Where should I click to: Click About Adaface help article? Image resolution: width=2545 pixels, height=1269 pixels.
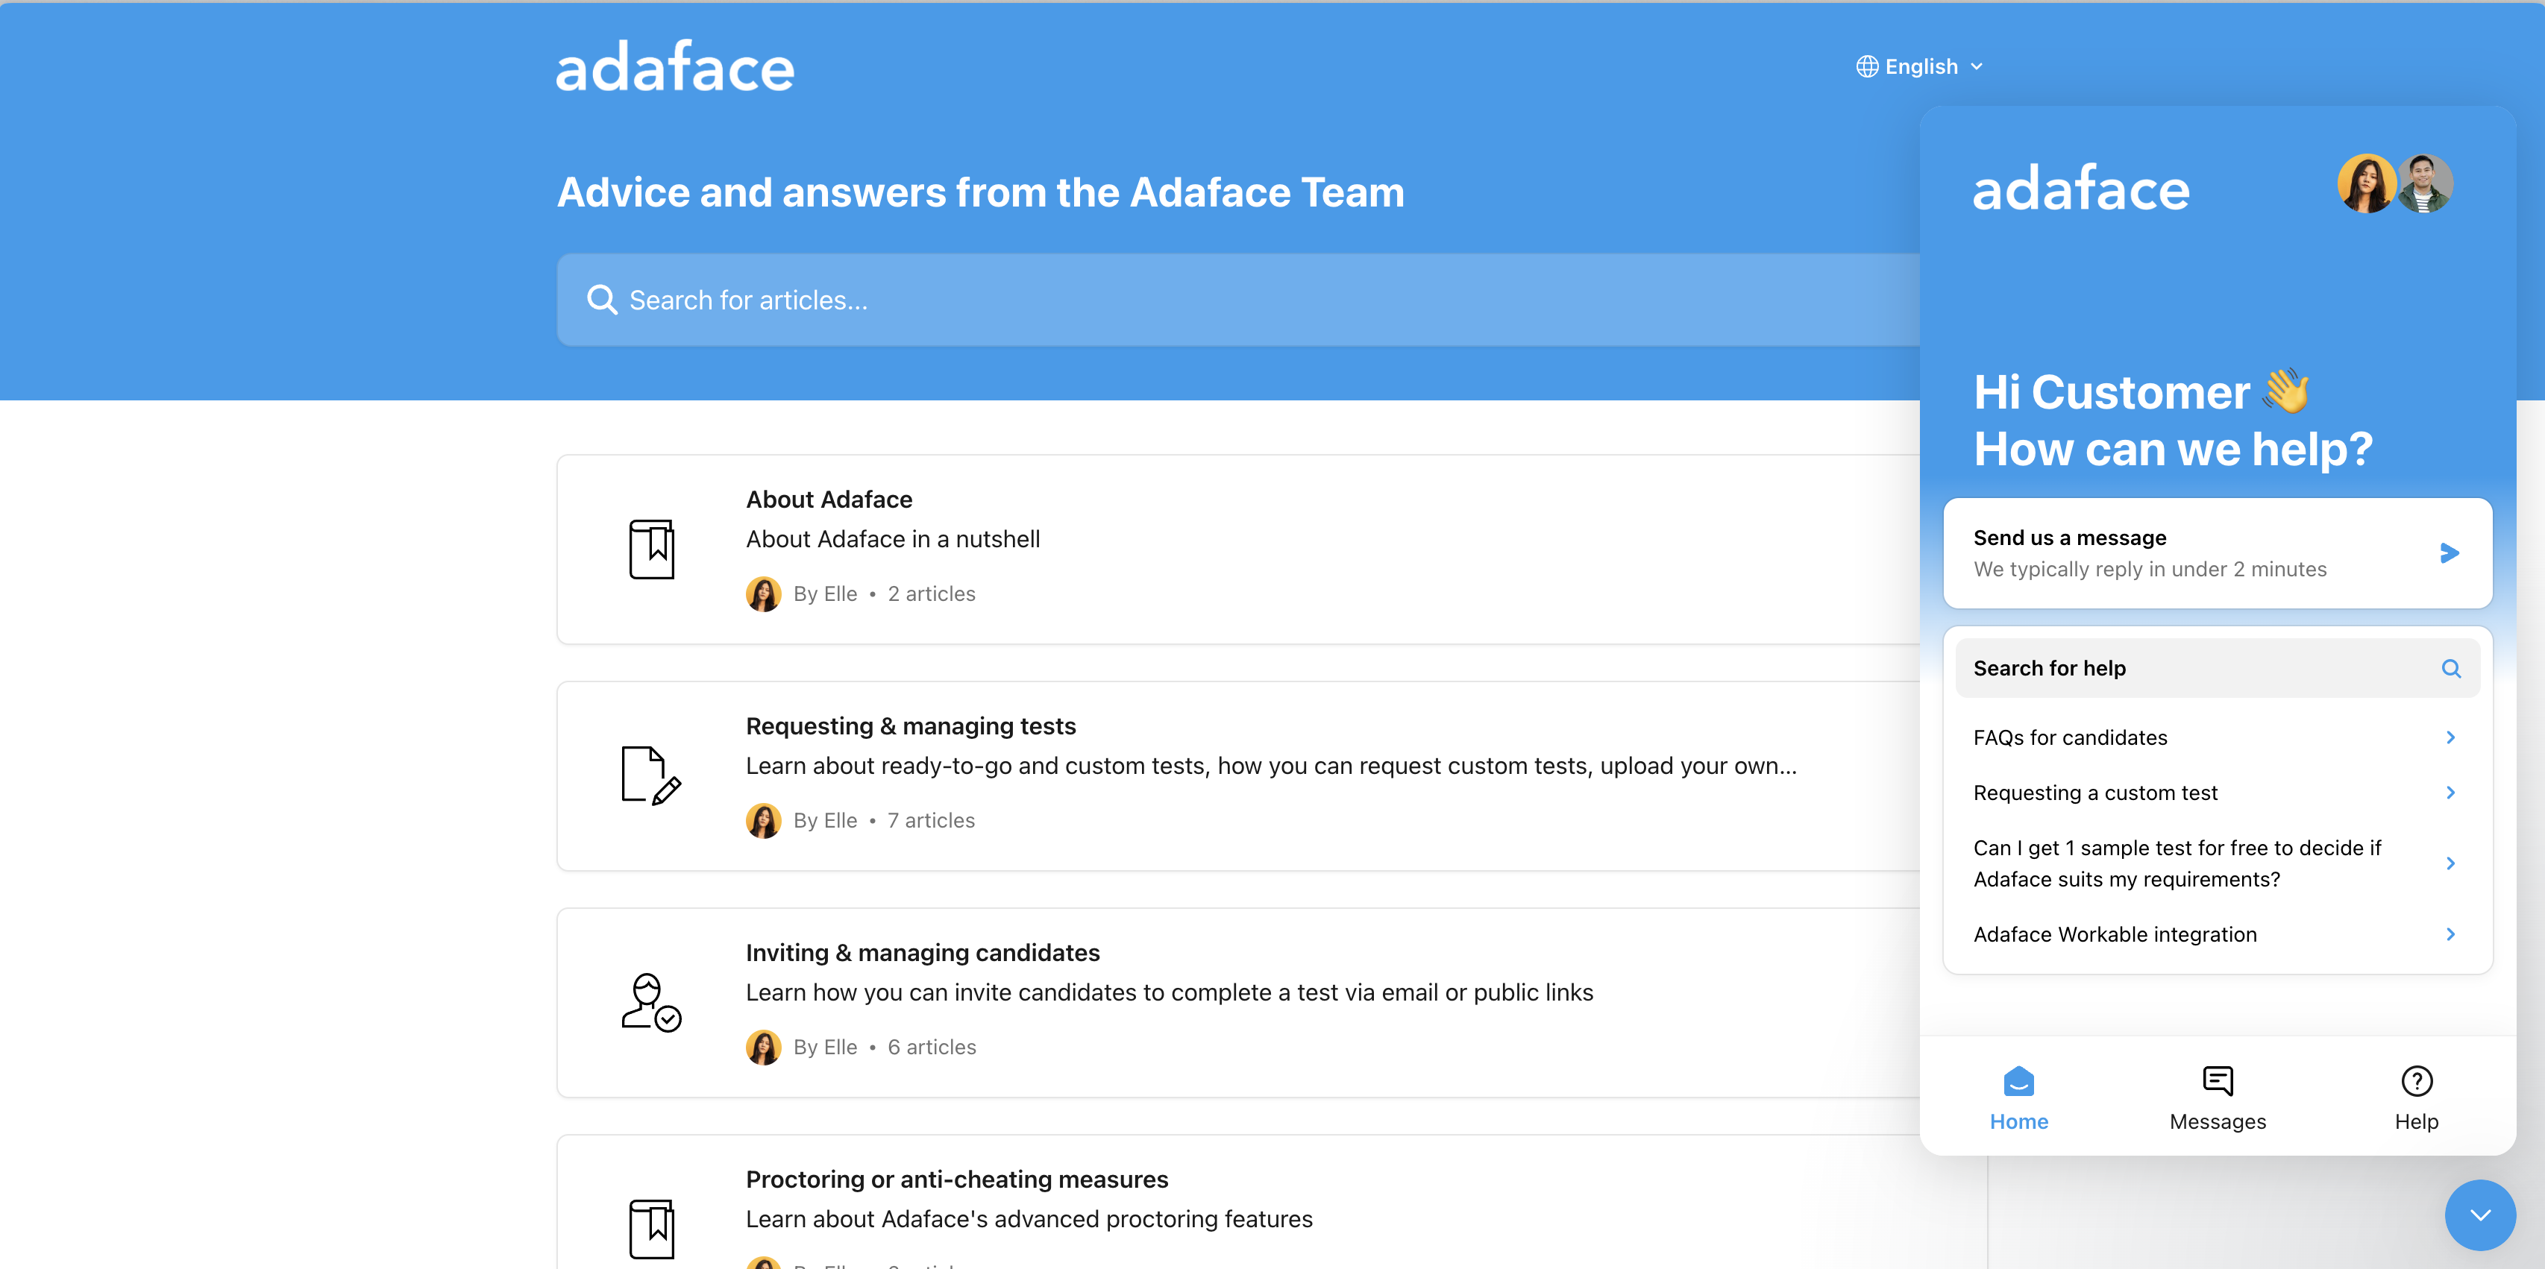pos(828,498)
